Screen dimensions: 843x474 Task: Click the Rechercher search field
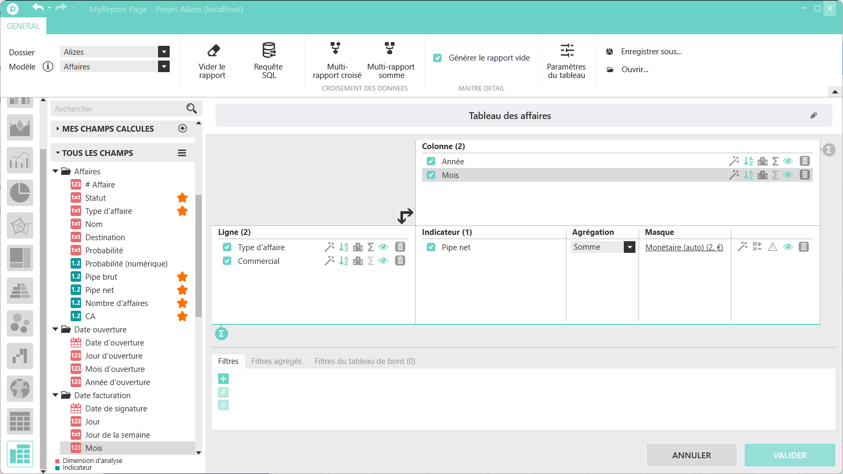pos(119,109)
